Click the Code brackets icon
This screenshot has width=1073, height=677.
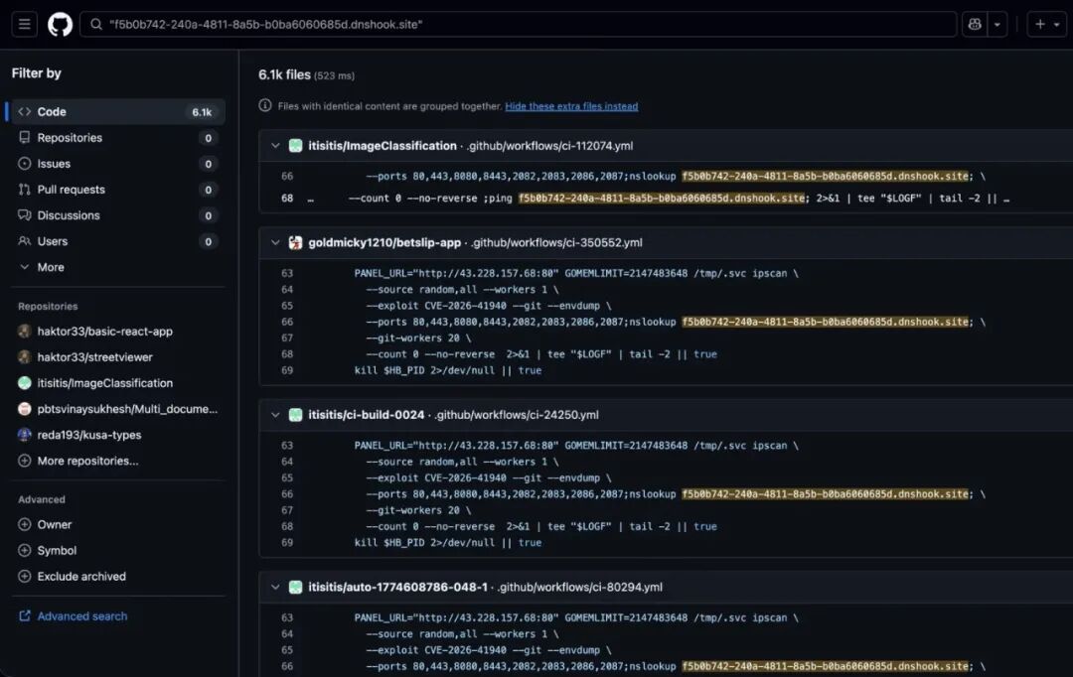pos(25,111)
